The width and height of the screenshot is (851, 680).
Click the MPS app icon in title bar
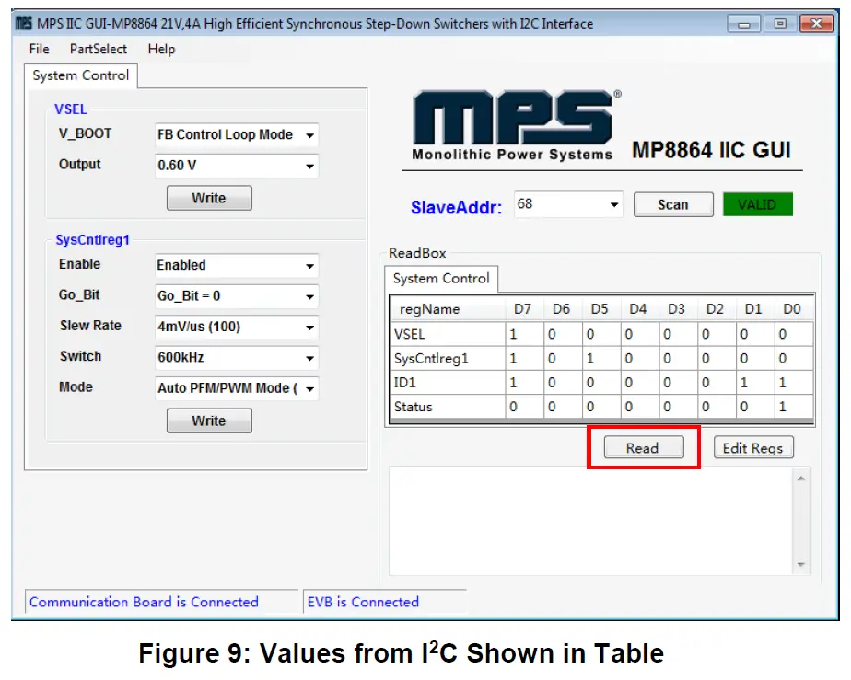[x=23, y=23]
